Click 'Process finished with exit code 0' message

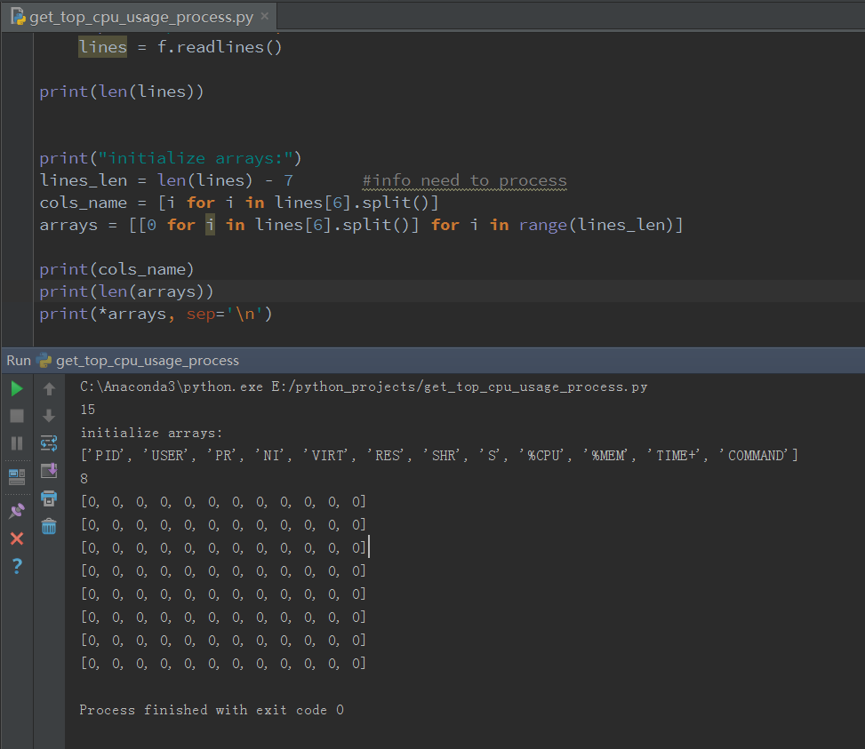click(212, 710)
